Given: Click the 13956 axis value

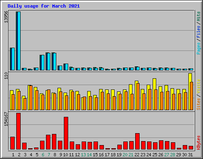Looking at the screenshot, I should tap(6, 17).
